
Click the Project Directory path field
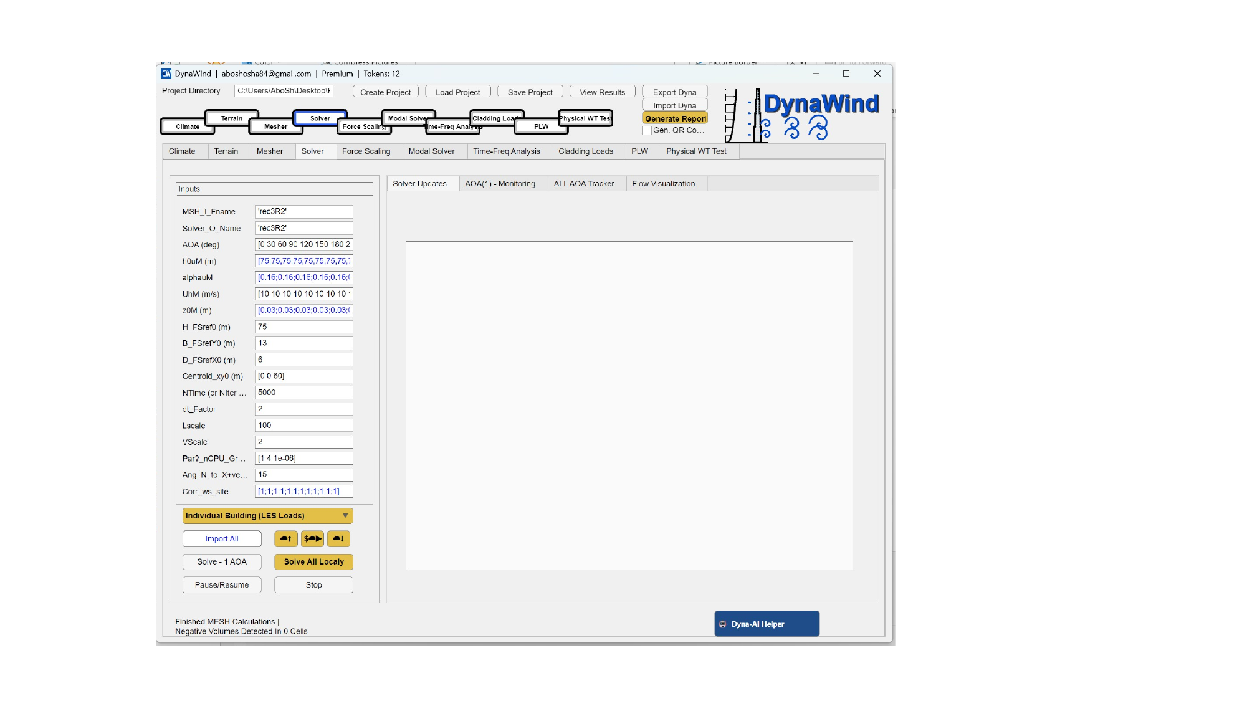(284, 91)
